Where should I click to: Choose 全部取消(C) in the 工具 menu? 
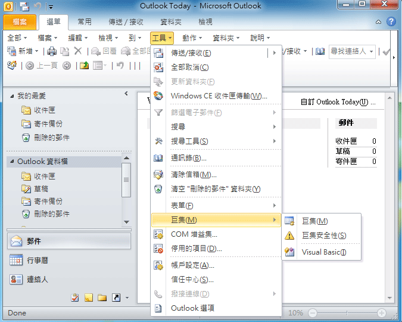point(216,67)
